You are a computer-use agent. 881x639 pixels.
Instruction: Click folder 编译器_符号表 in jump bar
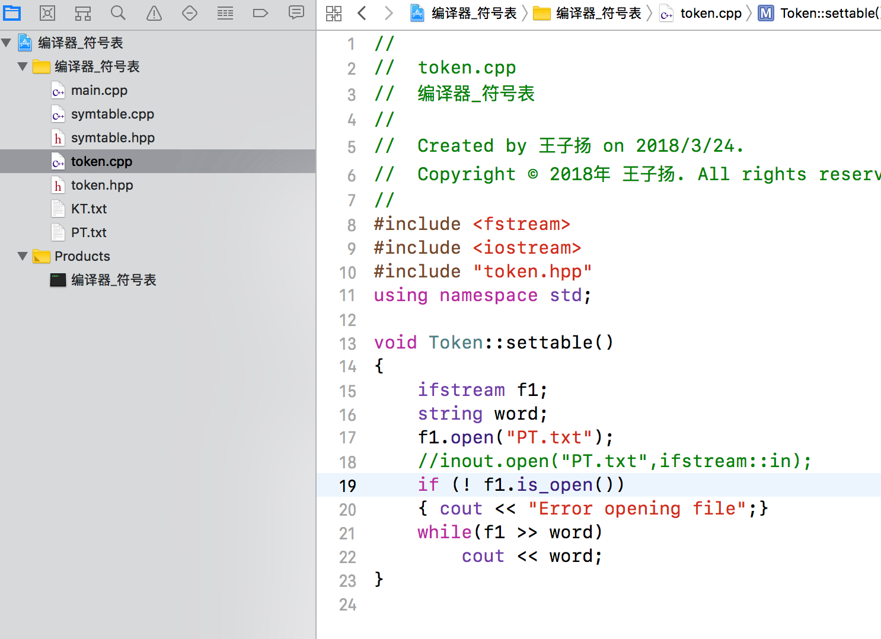coord(588,13)
